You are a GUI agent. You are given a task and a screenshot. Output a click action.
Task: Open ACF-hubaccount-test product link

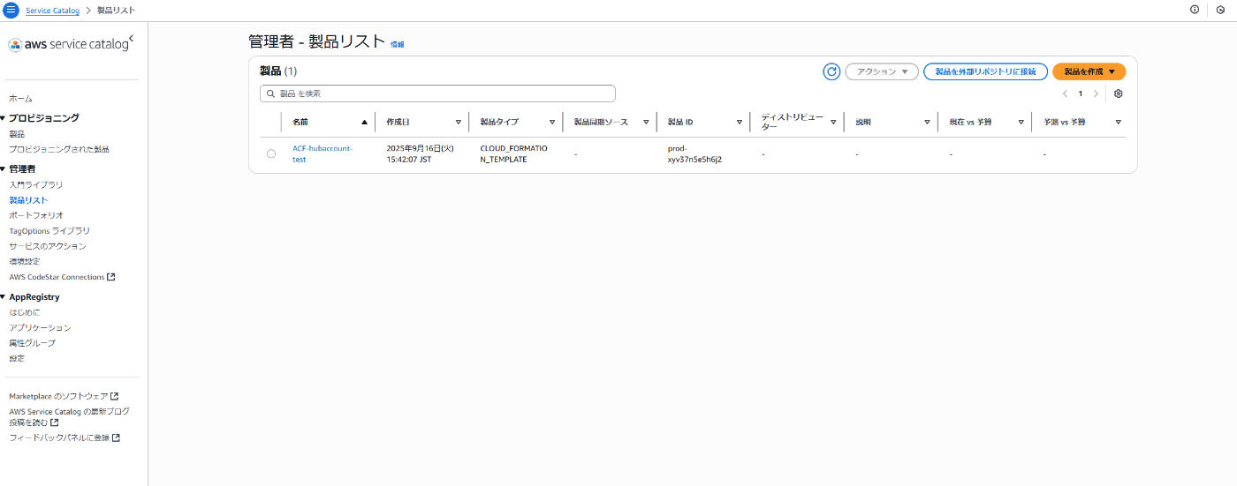pos(323,153)
